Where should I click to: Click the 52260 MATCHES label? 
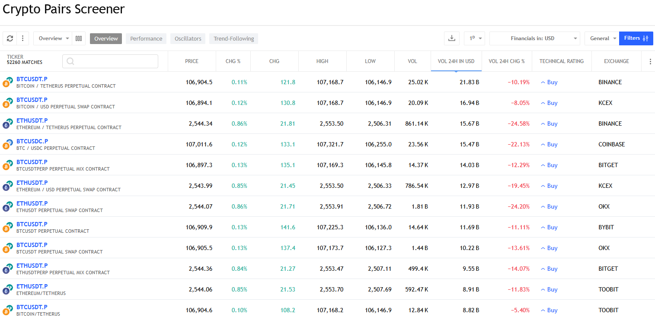click(x=25, y=63)
